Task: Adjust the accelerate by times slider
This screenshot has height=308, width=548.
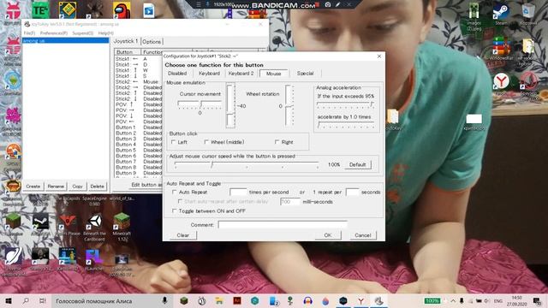Action: click(x=346, y=124)
